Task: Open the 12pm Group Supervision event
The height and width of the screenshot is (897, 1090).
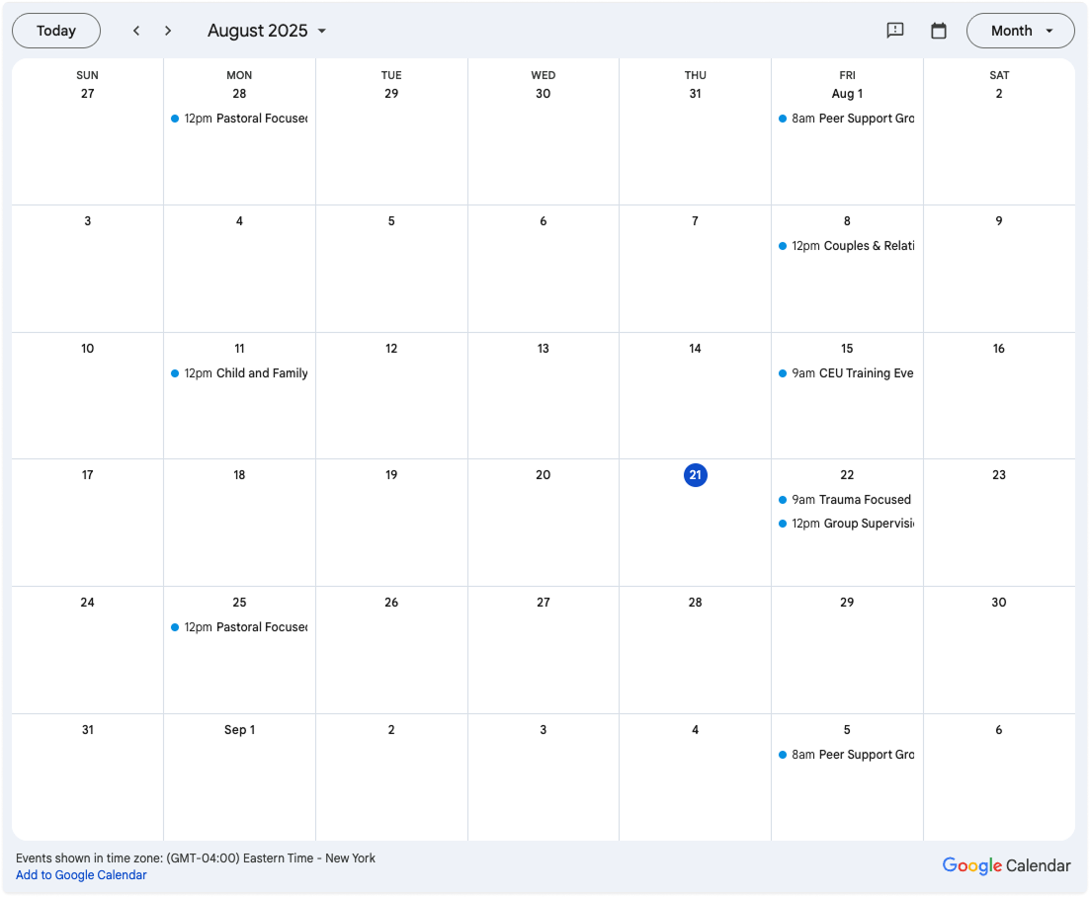Action: click(x=847, y=524)
